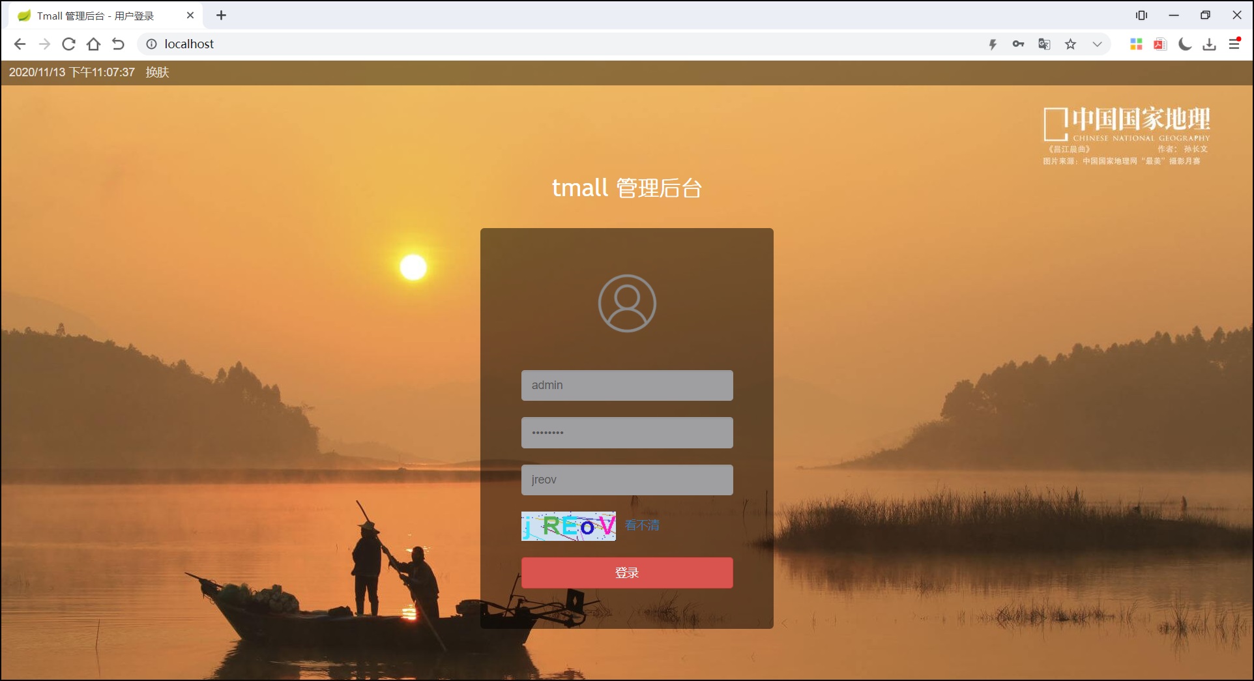View site info icon beside localhost
This screenshot has height=681, width=1254.
[x=151, y=44]
